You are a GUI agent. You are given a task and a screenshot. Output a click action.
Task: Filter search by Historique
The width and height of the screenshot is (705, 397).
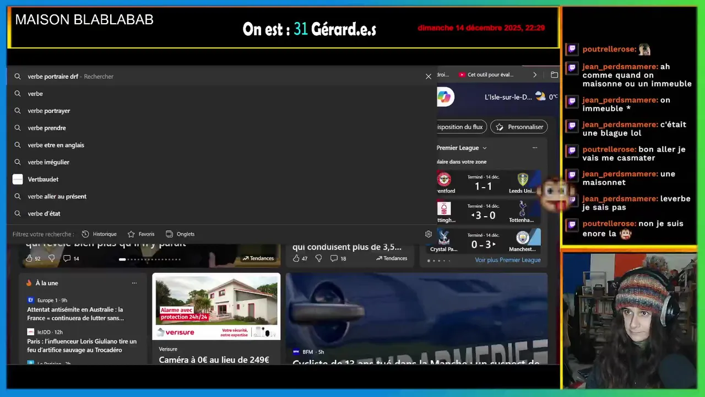(99, 234)
